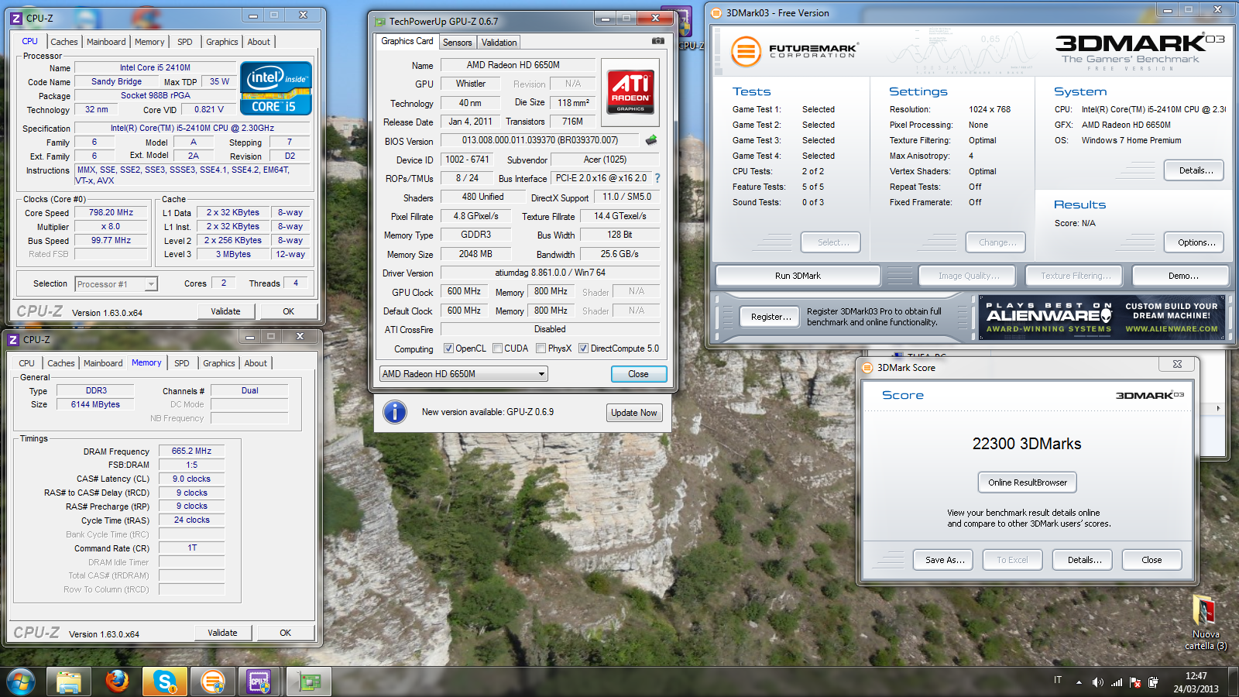Switch to Caches tab in upper CPU-Z
Screen dimensions: 1239x697
(x=64, y=42)
